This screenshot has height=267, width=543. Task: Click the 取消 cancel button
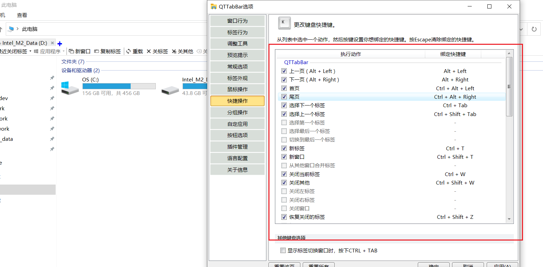[x=468, y=265]
